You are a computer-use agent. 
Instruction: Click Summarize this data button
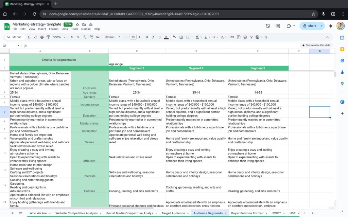(x=316, y=45)
